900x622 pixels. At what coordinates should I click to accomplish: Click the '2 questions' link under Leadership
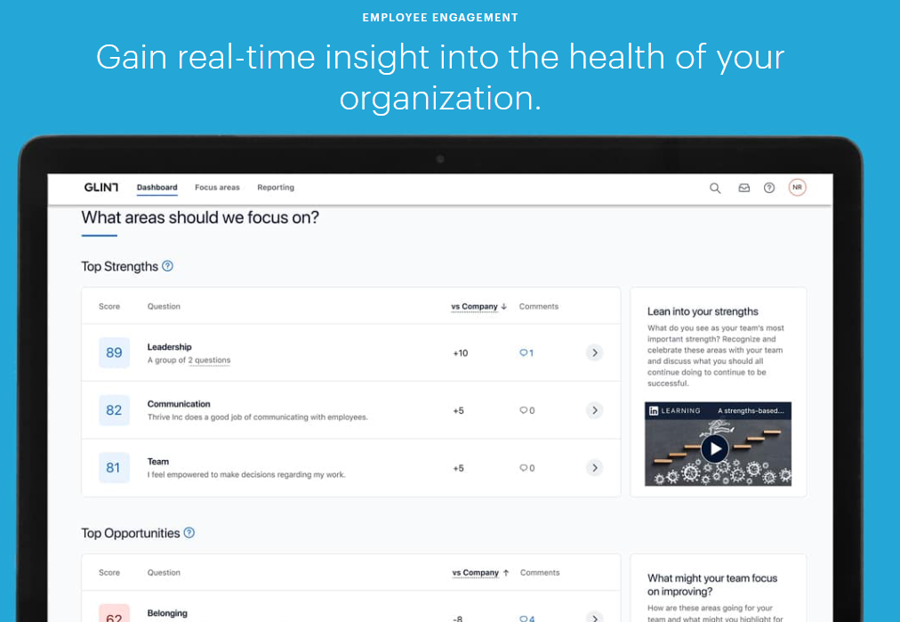coord(209,360)
